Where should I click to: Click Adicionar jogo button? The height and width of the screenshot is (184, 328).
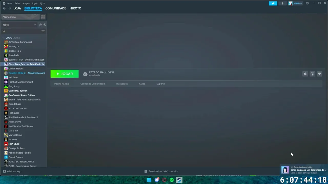(x=12, y=171)
